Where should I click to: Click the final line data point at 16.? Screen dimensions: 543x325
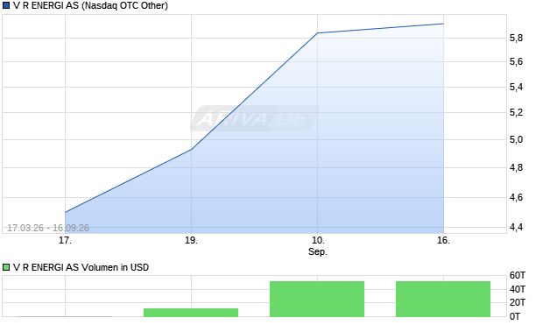tap(444, 24)
